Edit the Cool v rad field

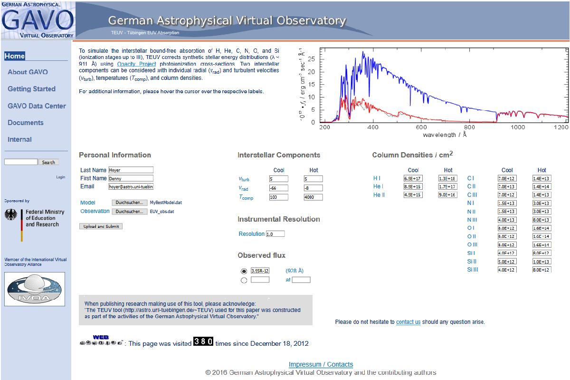278,188
